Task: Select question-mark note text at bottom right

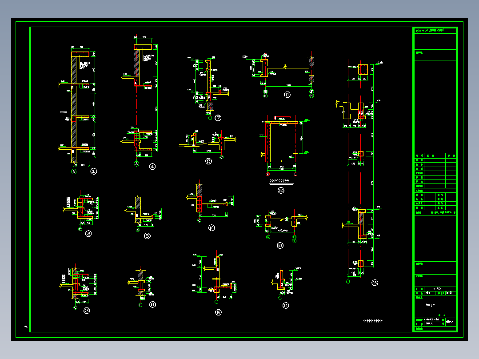Action: click(373, 321)
